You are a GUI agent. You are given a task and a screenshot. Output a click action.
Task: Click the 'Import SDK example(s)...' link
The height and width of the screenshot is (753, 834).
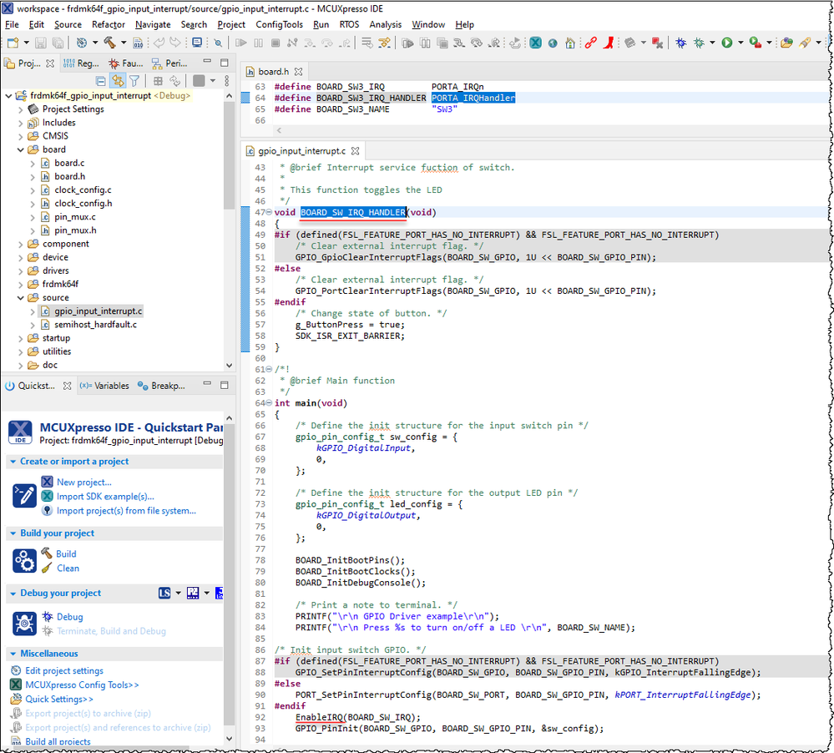pyautogui.click(x=105, y=496)
